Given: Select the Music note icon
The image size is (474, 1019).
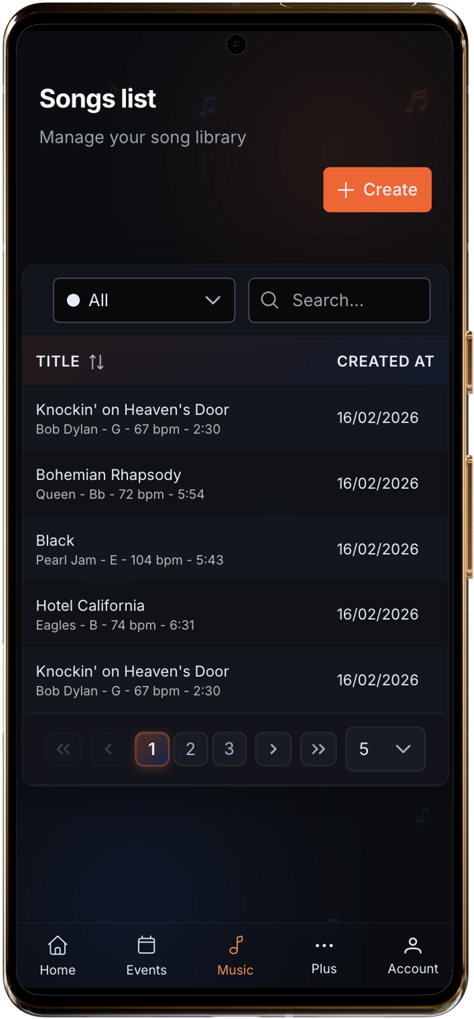Looking at the screenshot, I should coord(236,945).
